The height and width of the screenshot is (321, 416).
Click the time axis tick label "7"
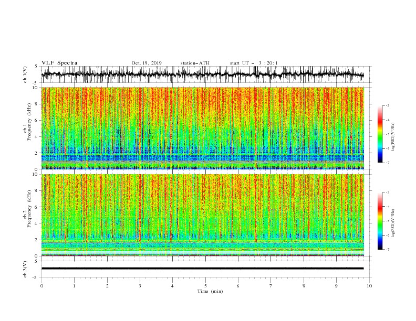pyautogui.click(x=271, y=286)
